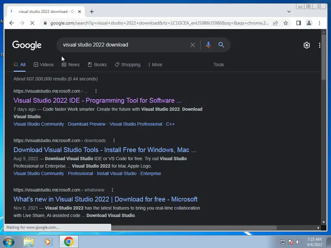The image size is (331, 248).
Task: Go back with the browser back arrow
Action: [12, 23]
